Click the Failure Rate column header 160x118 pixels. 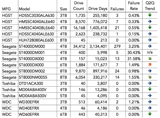(134, 6)
